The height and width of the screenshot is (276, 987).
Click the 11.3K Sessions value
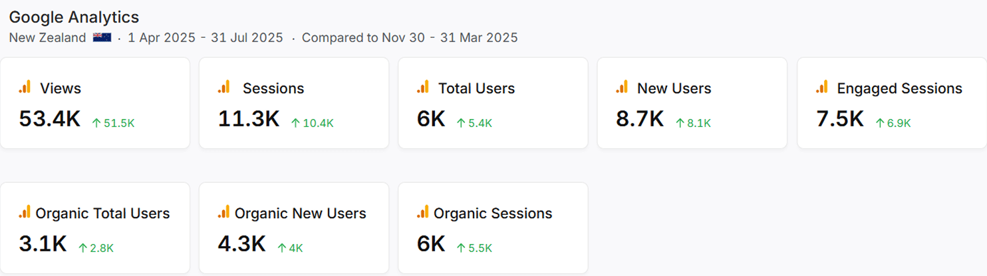click(249, 119)
